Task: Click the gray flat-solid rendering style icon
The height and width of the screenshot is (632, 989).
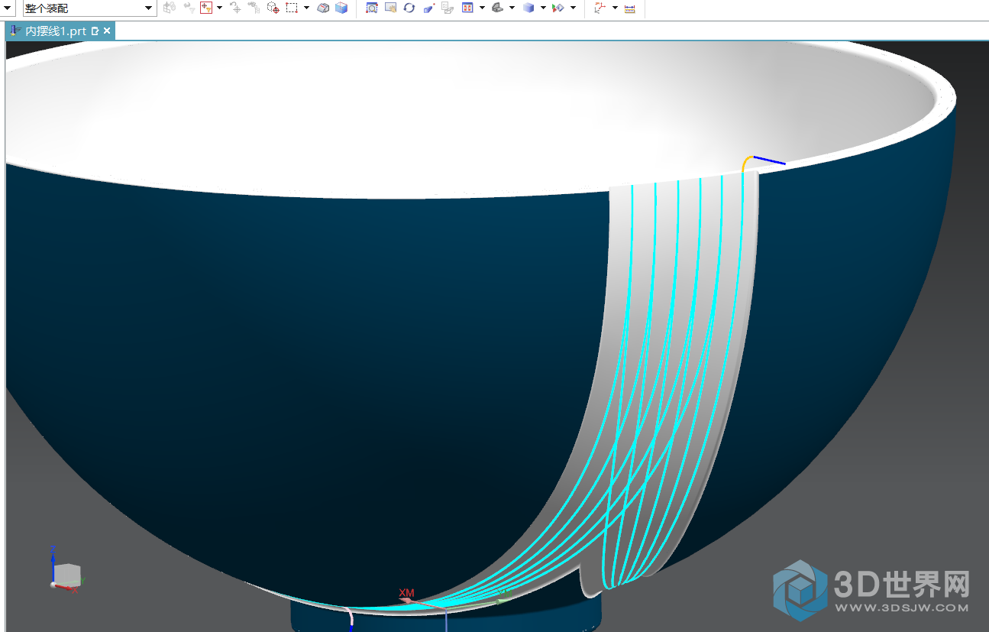Action: point(497,8)
